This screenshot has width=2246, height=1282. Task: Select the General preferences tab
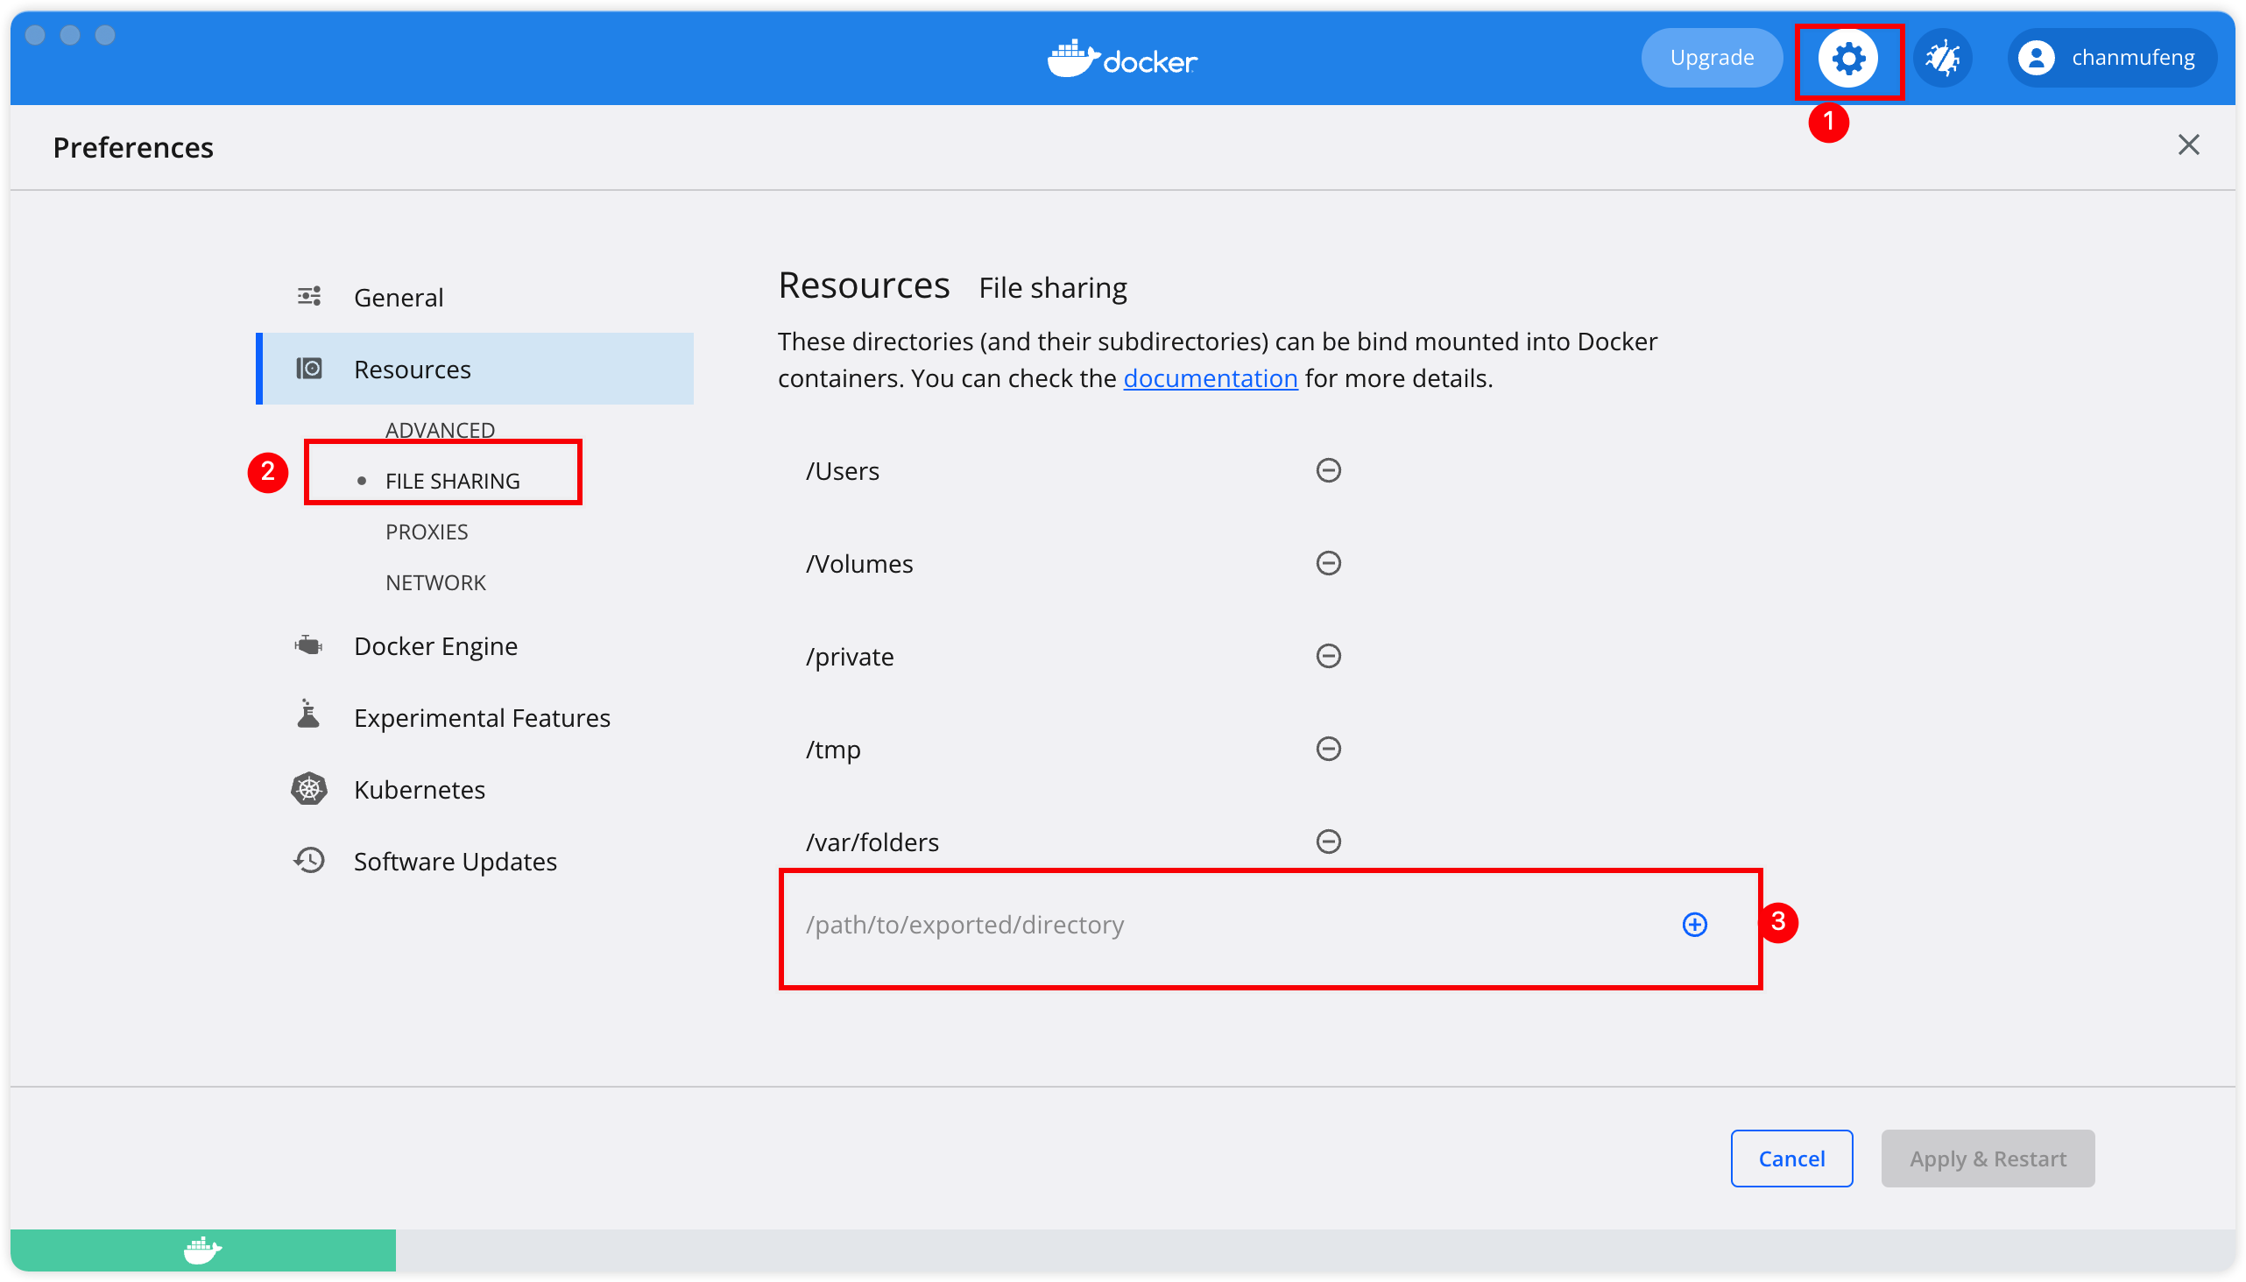(397, 296)
